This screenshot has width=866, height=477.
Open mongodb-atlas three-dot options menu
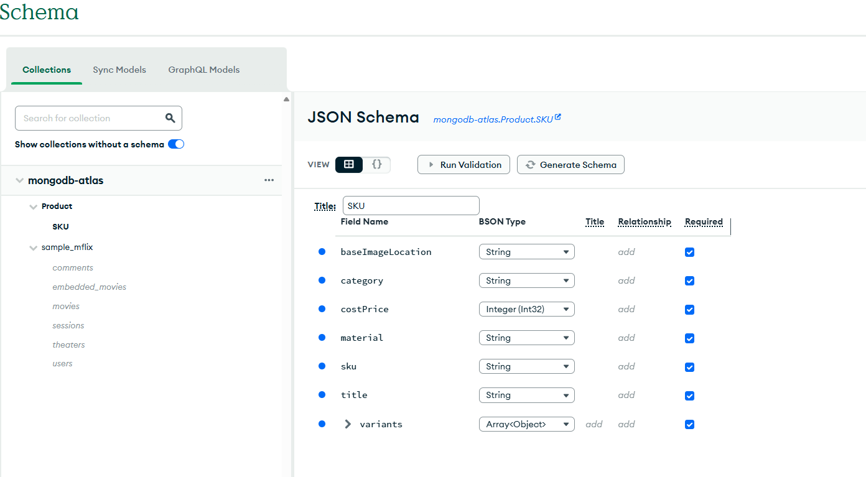(x=269, y=180)
